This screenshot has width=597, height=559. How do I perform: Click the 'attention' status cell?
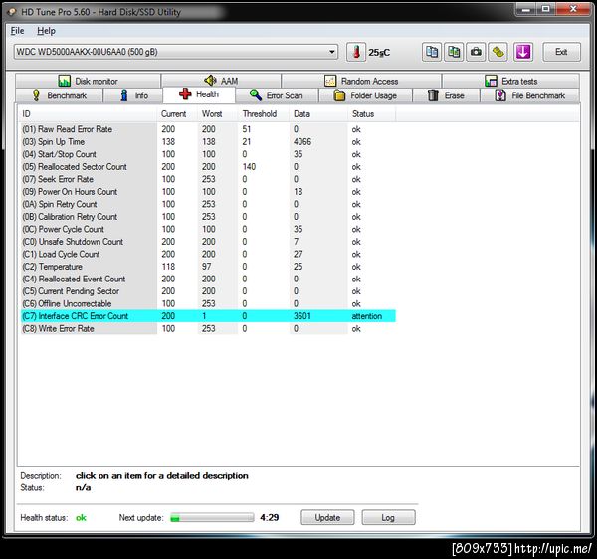coord(366,316)
